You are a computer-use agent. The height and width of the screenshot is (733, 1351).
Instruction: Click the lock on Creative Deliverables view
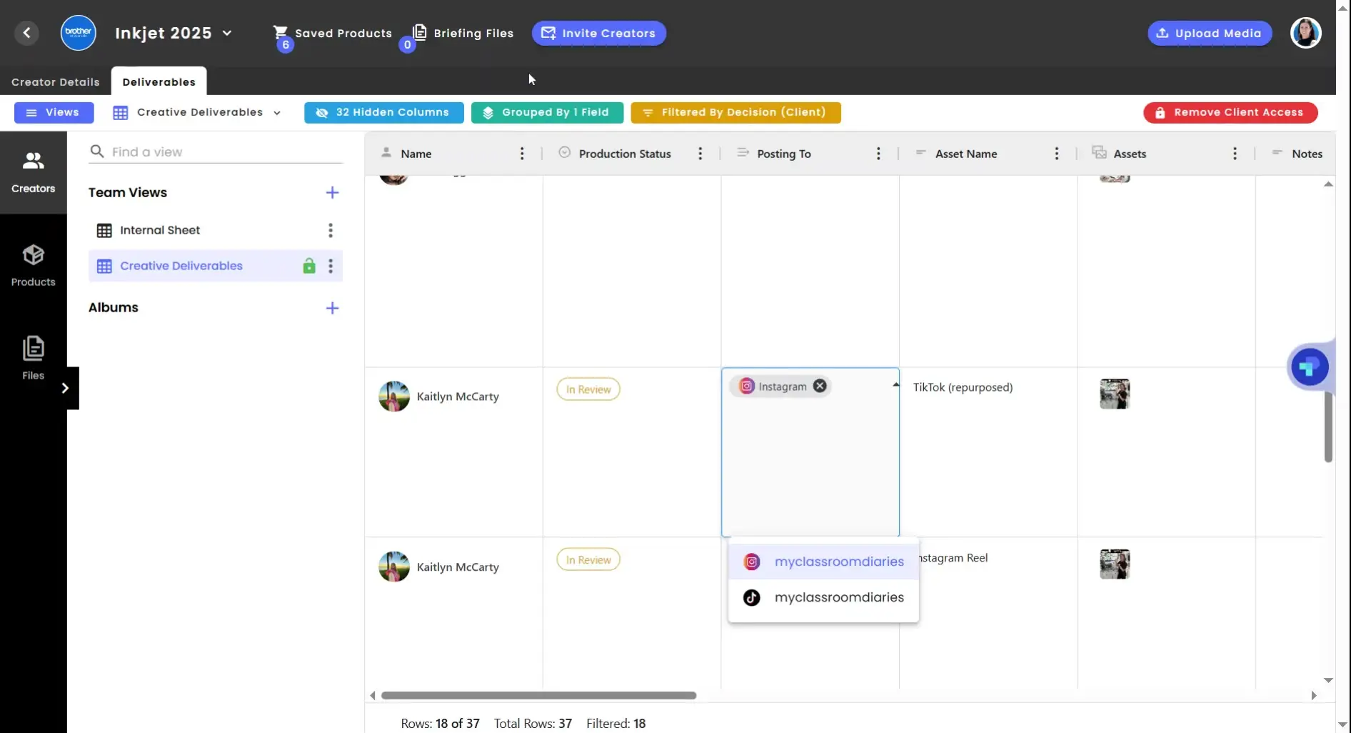[x=308, y=266]
